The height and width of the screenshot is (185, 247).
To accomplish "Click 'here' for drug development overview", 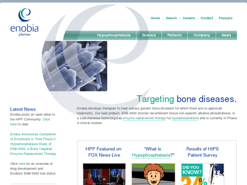I will click(22, 164).
